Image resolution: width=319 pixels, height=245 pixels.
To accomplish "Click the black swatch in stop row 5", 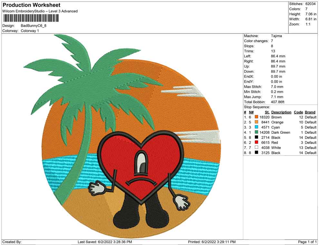I will pyautogui.click(x=256, y=137).
